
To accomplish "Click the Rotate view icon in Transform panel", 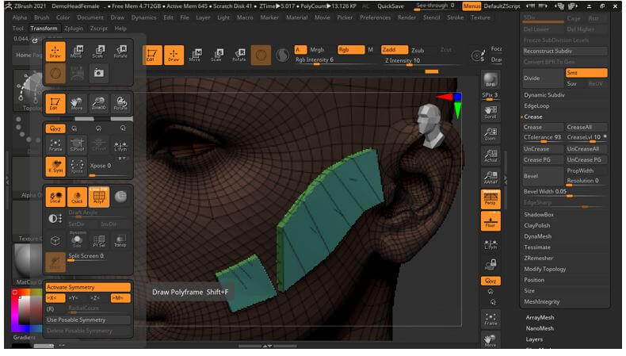I will point(120,104).
